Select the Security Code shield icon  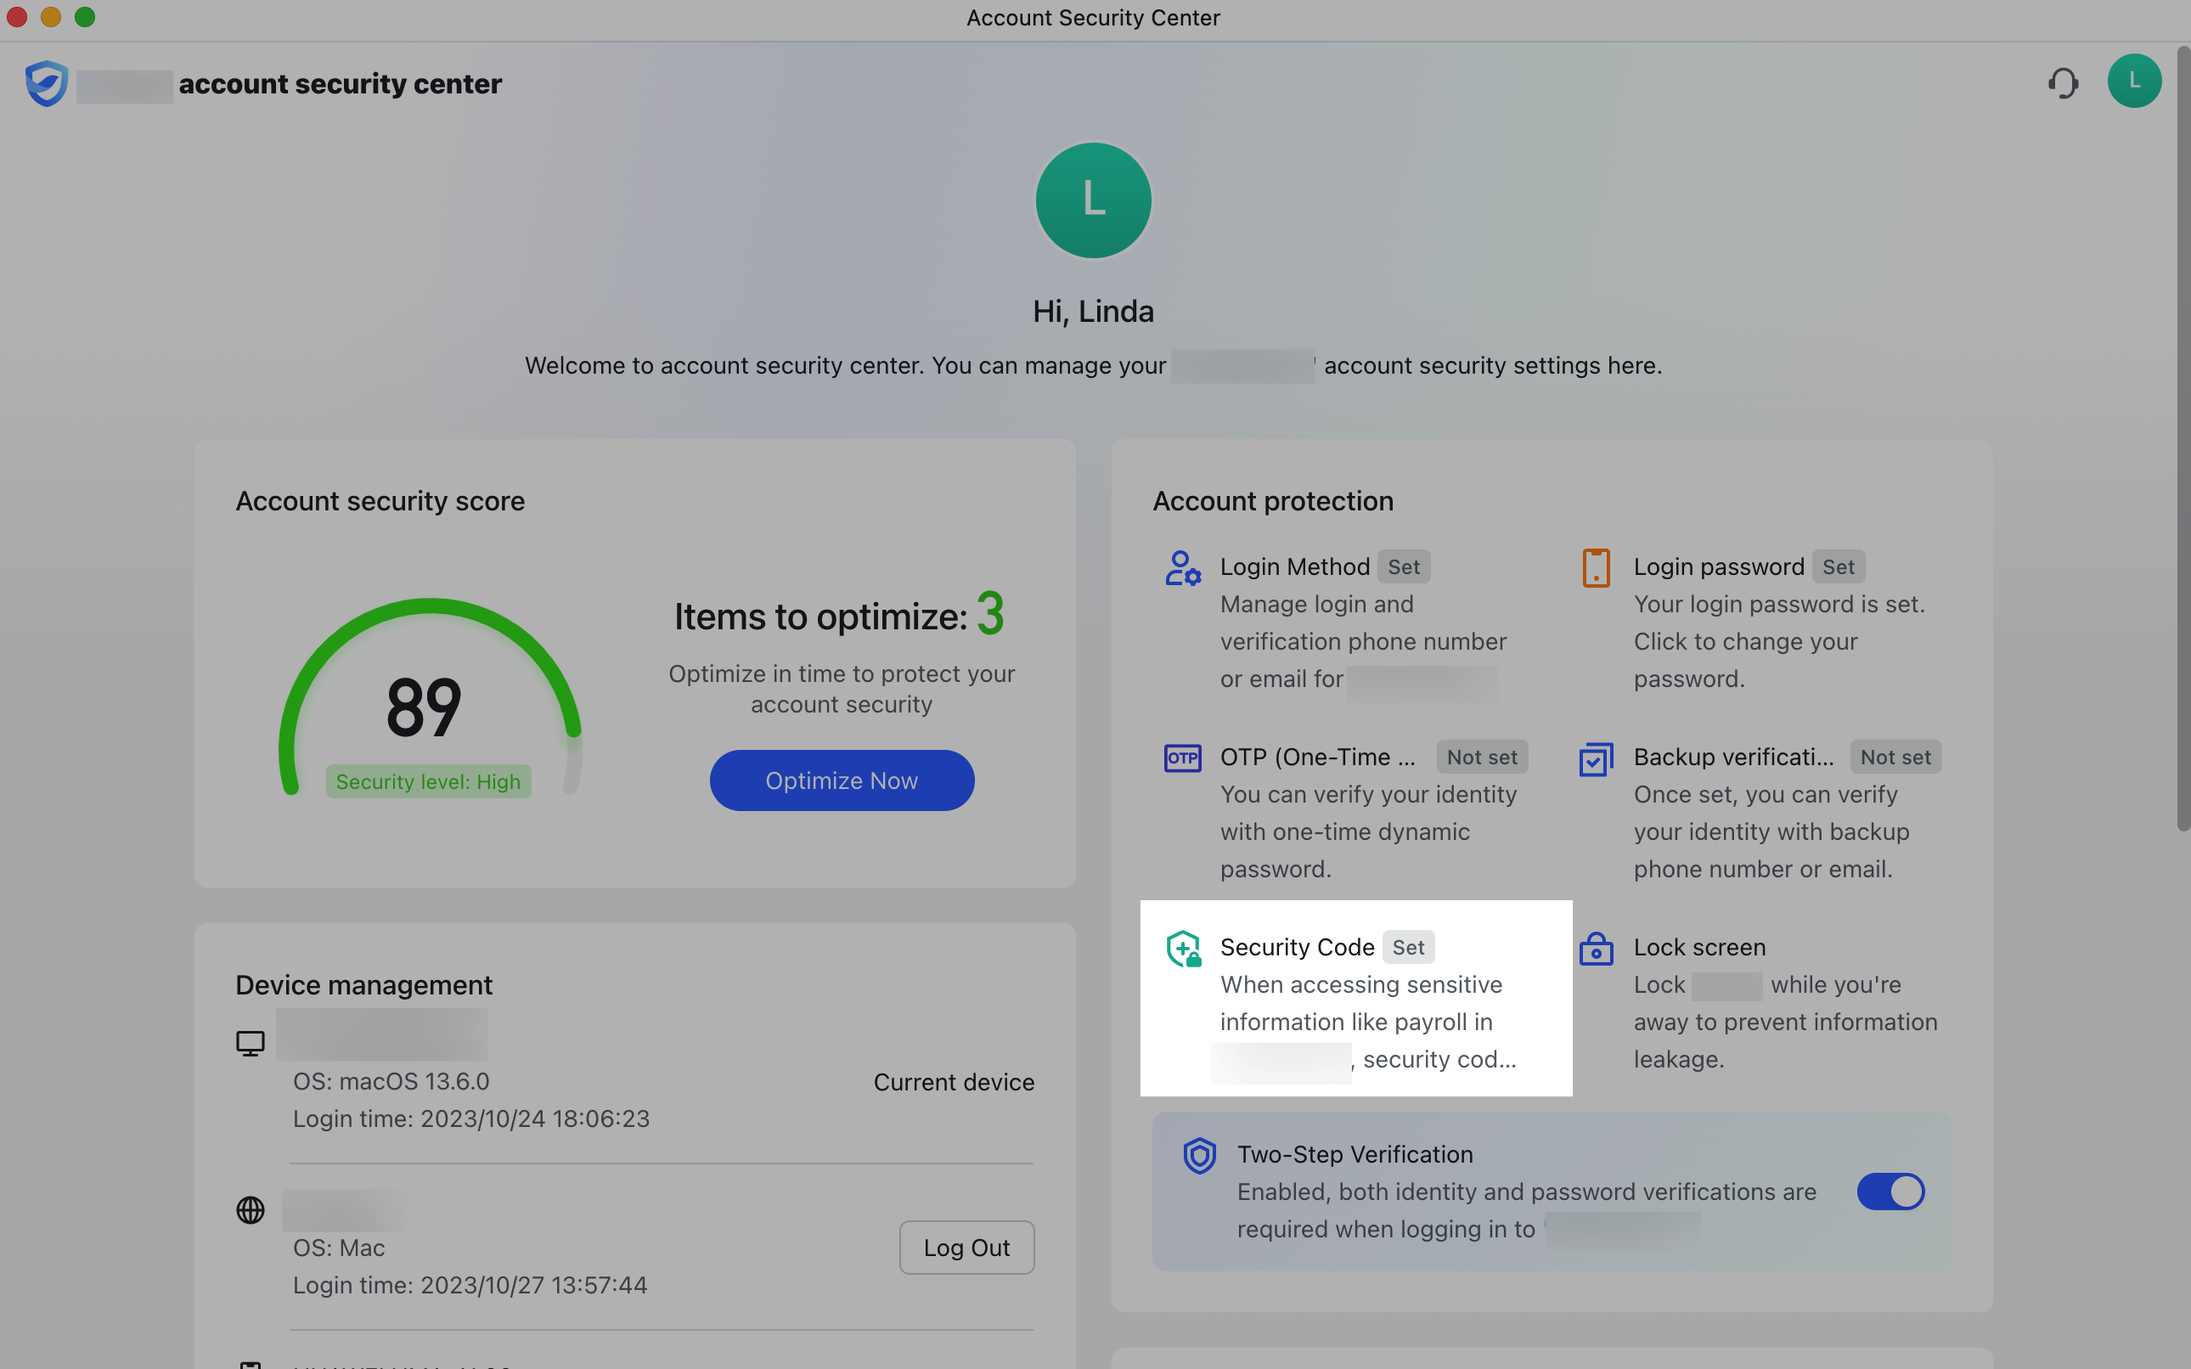1184,948
